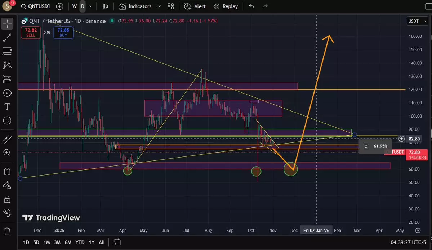
Task: Switch to the 3M date range
Action: [x=57, y=242]
